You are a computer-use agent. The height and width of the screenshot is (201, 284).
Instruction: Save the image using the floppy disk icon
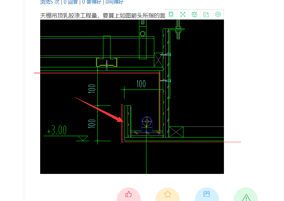(x=194, y=15)
